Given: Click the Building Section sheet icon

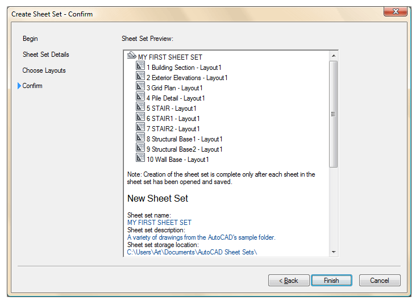Looking at the screenshot, I should coord(140,66).
